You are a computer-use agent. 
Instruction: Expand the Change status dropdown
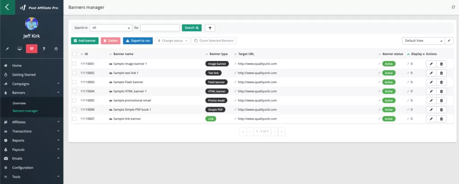click(173, 41)
